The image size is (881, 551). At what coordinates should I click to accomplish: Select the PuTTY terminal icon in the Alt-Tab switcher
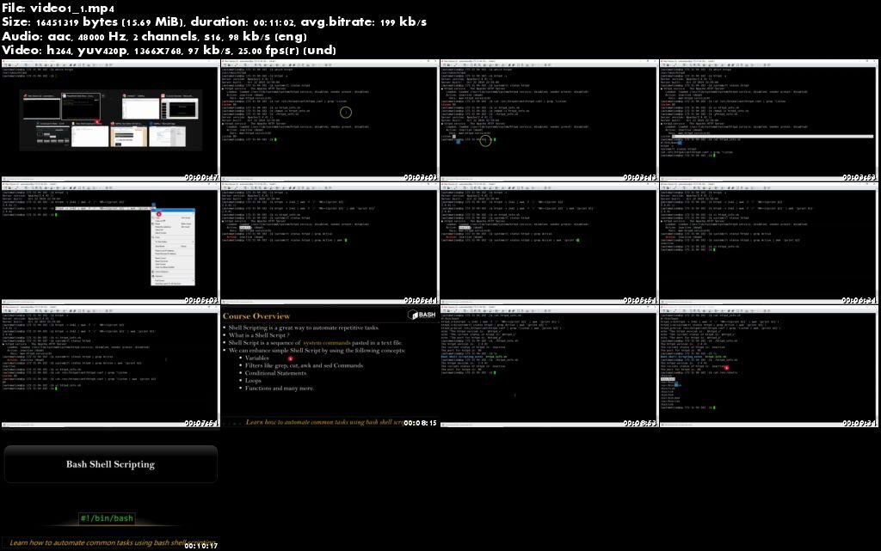tap(24, 95)
